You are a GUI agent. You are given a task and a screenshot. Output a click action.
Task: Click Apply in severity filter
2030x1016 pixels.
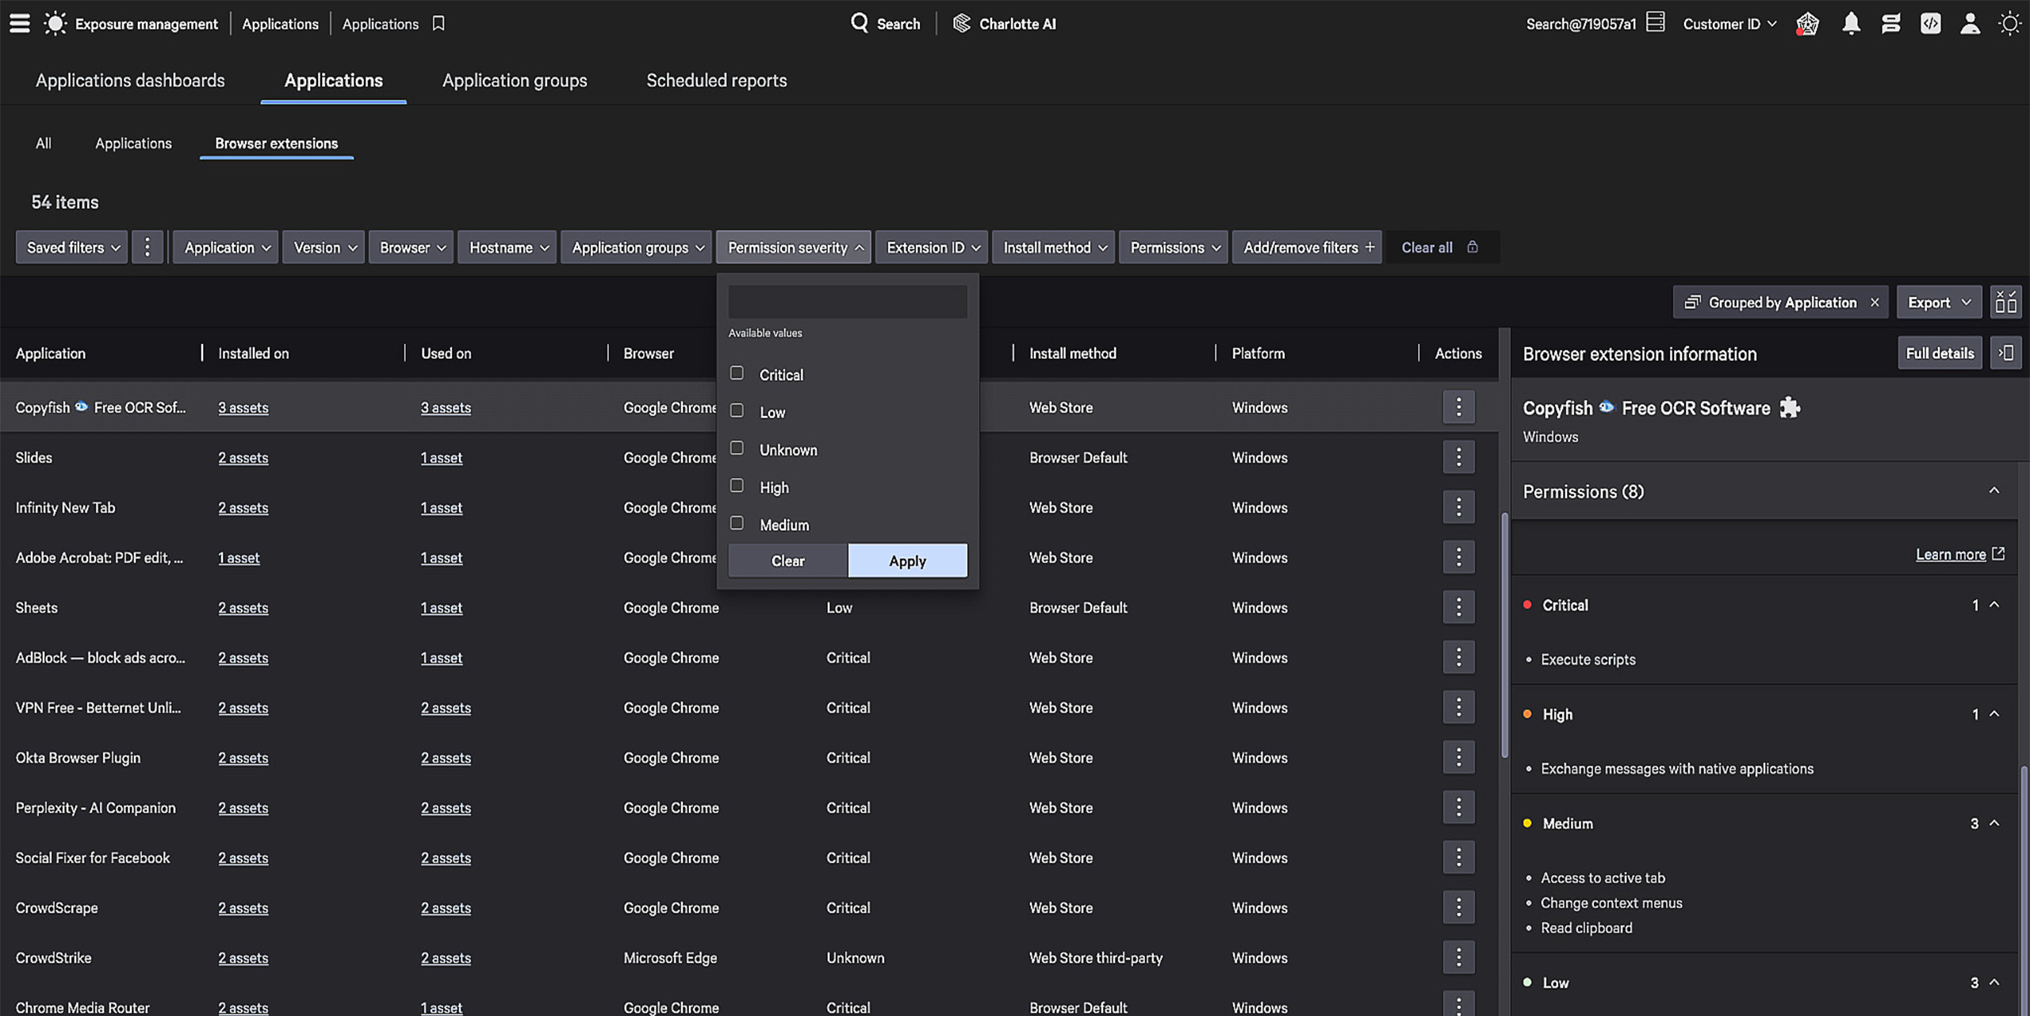tap(907, 560)
